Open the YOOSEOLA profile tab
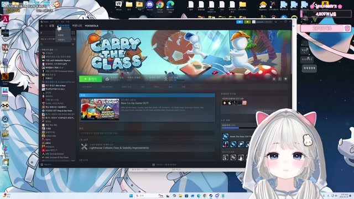 (91, 26)
